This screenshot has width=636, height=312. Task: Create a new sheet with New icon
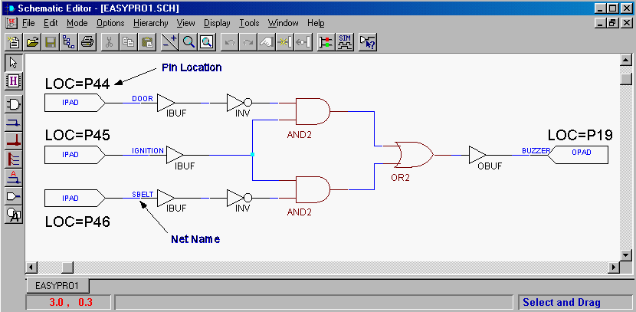click(x=14, y=41)
